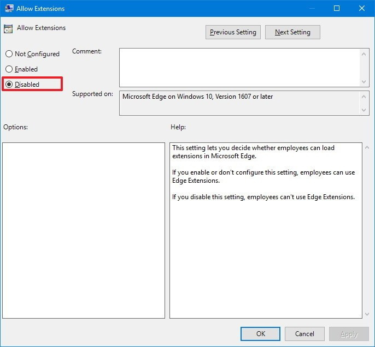
Task: Go to the Previous Setting
Action: click(233, 32)
